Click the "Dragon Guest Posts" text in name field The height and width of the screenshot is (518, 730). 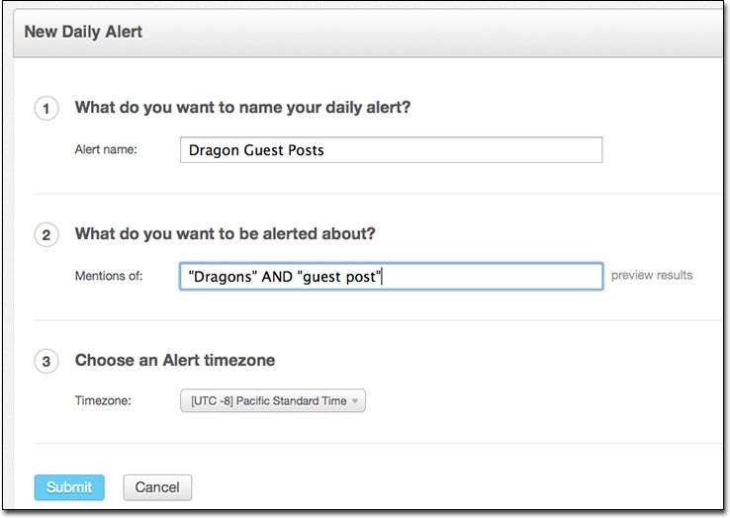(256, 150)
